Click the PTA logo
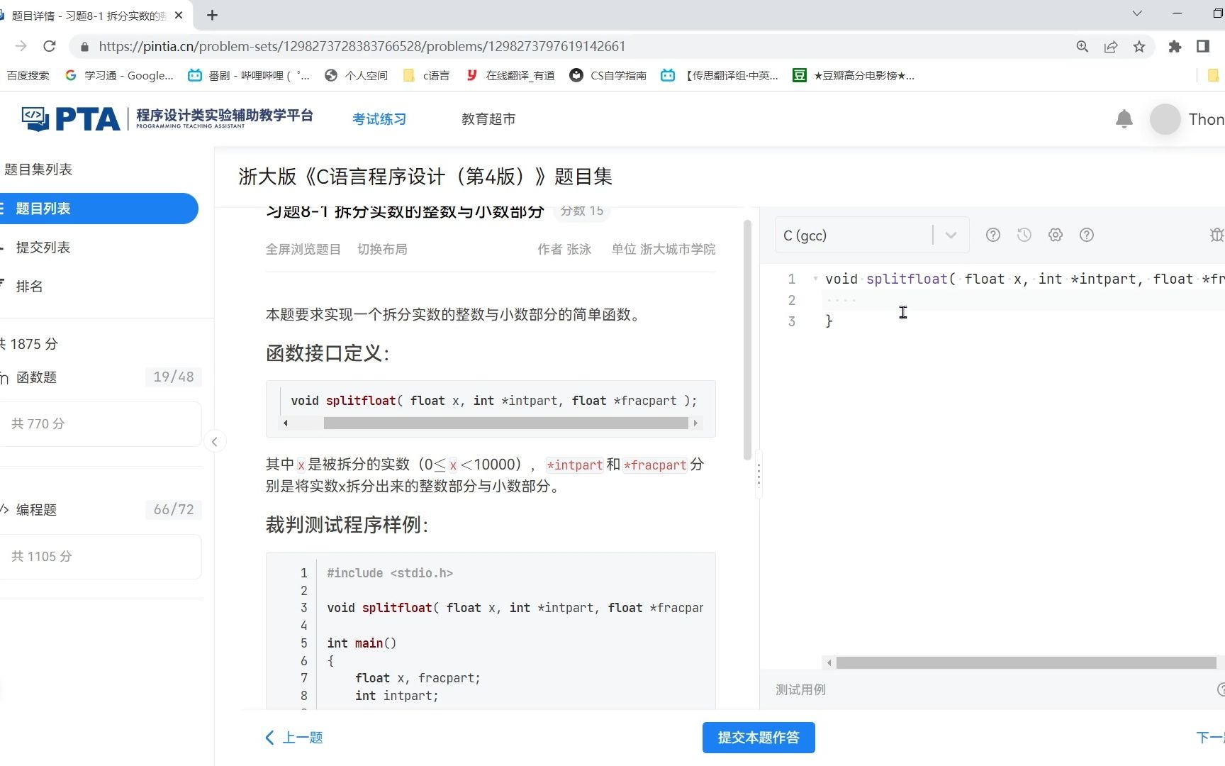The image size is (1225, 766). (x=71, y=118)
